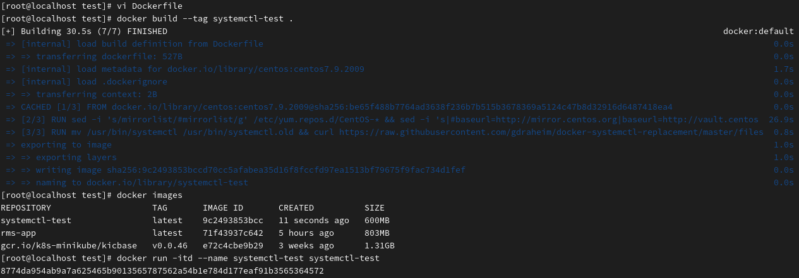Click the container ID hash on last line
The height and width of the screenshot is (278, 799).
pos(162,271)
